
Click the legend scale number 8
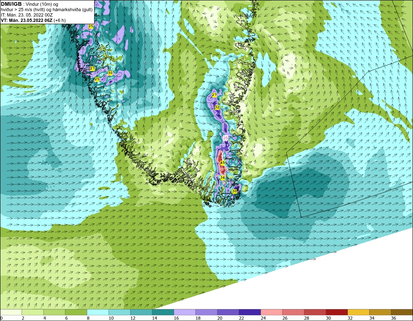[88, 318]
